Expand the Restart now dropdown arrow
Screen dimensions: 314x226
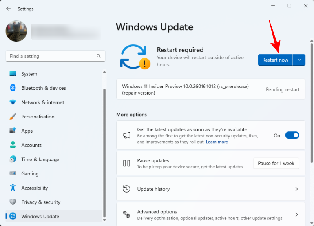pyautogui.click(x=299, y=60)
